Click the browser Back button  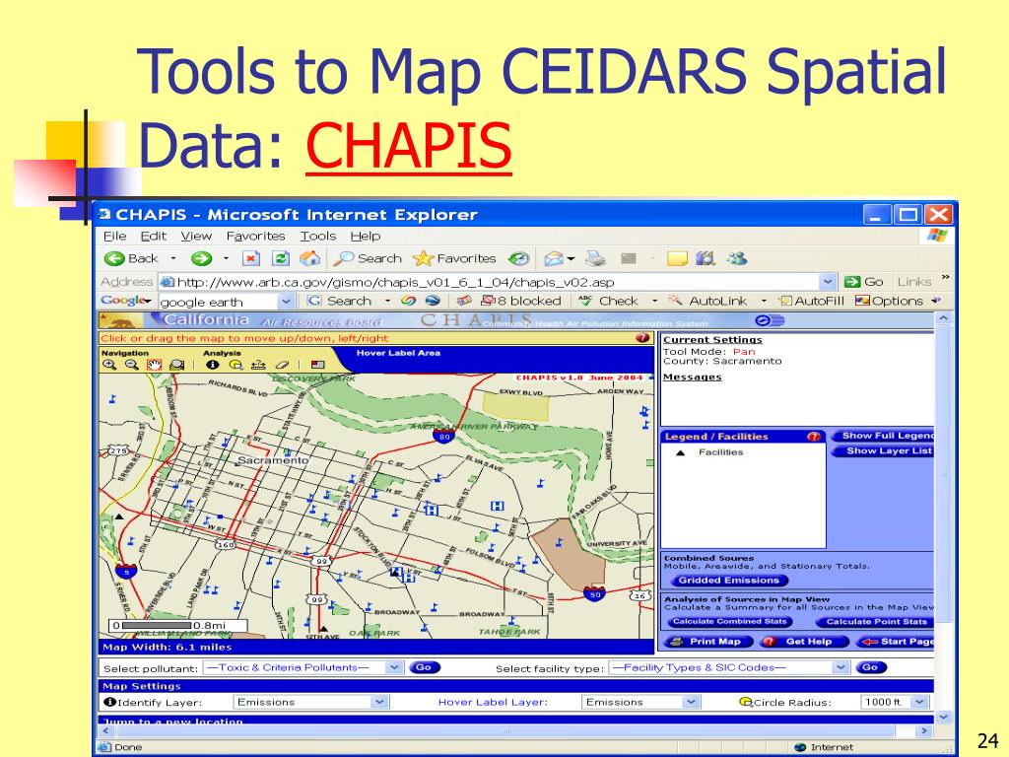[x=131, y=259]
